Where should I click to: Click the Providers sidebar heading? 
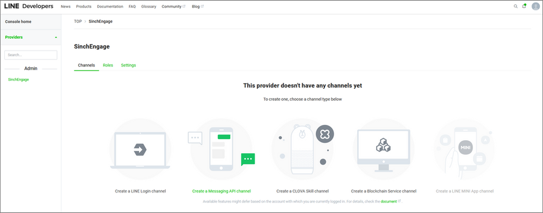tap(14, 37)
